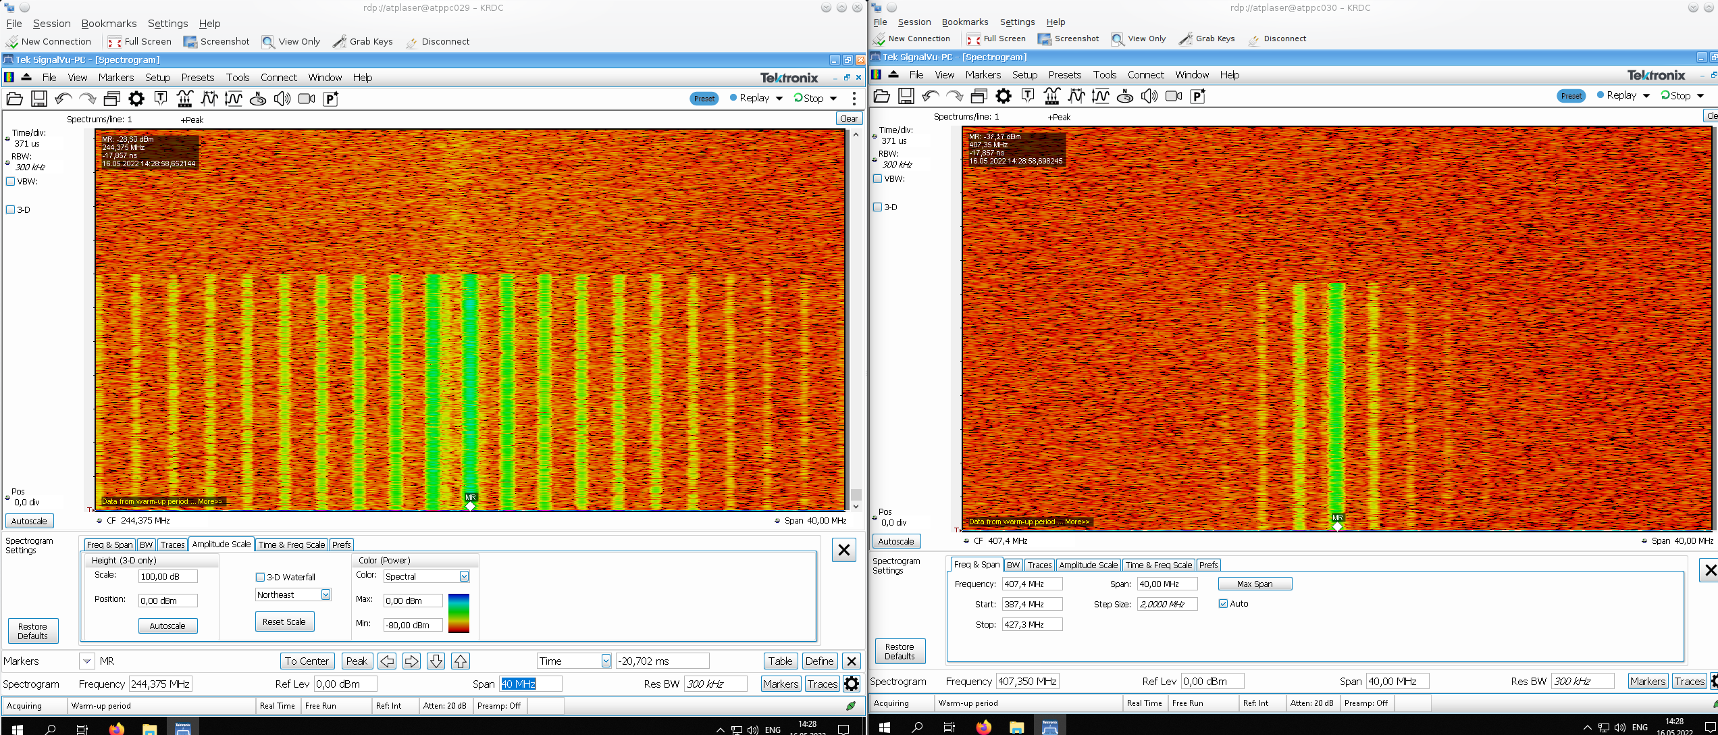
Task: Click audio speaker icon in left SignalVu toolbar
Action: (282, 99)
